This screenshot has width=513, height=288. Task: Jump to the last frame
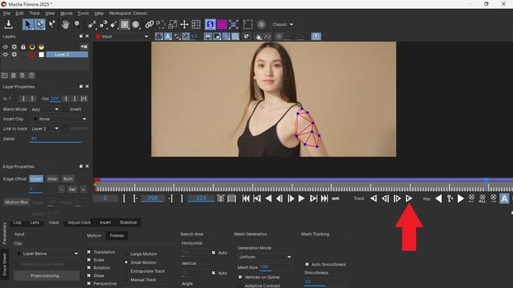coord(324,198)
